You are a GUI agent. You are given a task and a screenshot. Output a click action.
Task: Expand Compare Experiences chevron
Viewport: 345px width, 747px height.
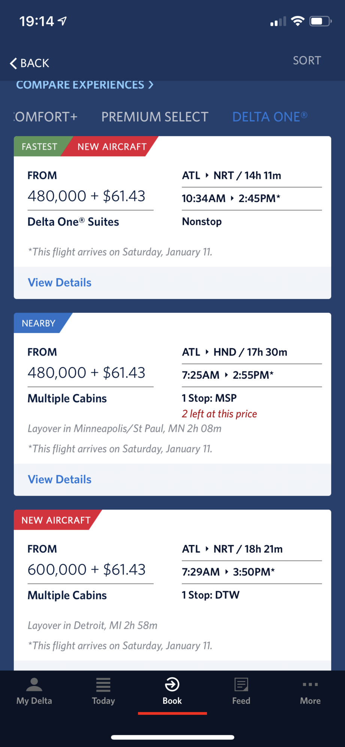(x=151, y=85)
